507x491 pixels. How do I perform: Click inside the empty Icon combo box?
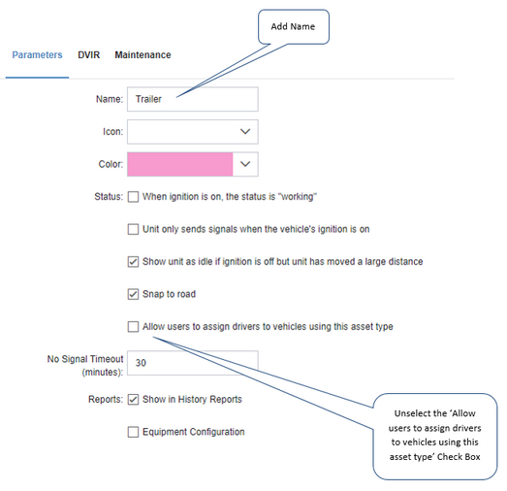pyautogui.click(x=193, y=132)
